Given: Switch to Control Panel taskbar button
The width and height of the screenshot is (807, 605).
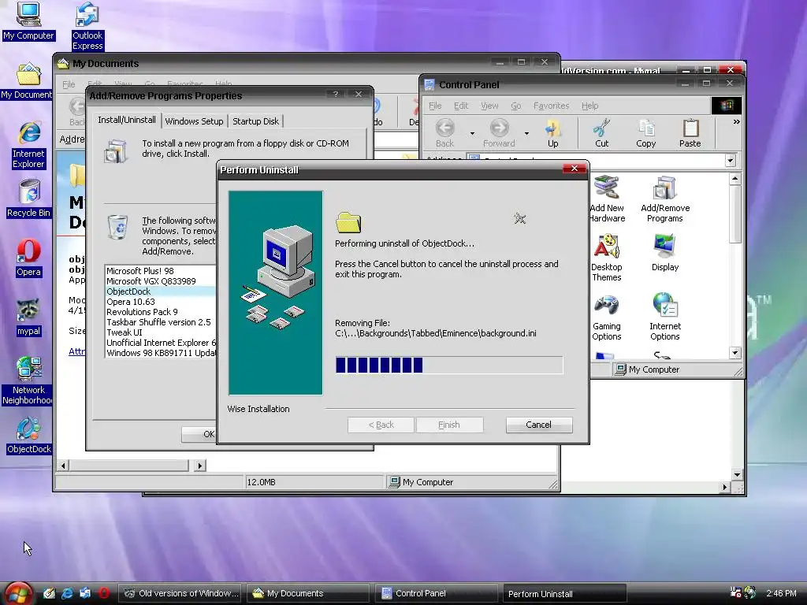Looking at the screenshot, I should (x=435, y=593).
